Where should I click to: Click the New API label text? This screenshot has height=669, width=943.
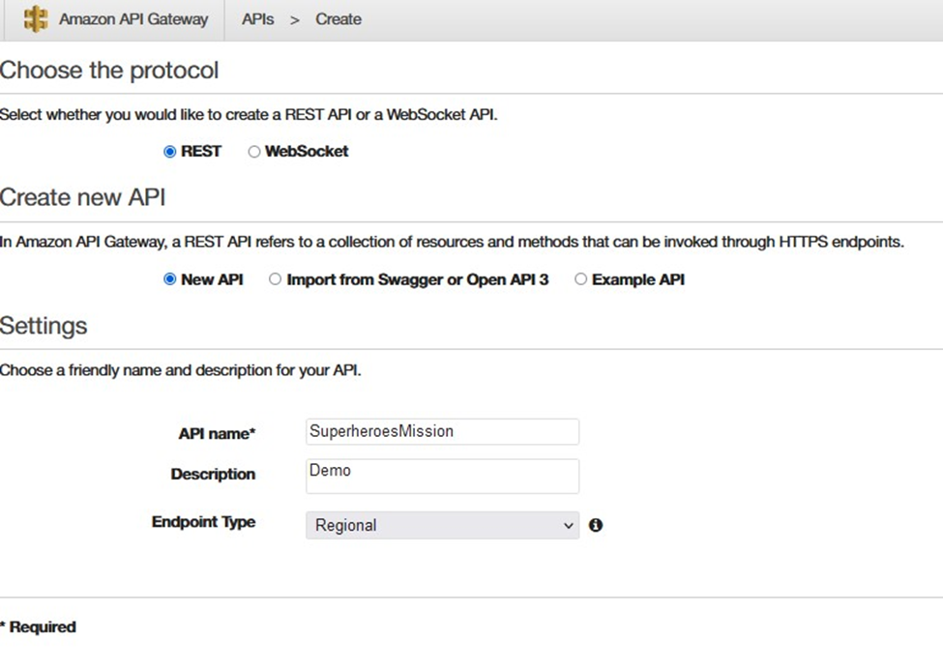point(212,279)
